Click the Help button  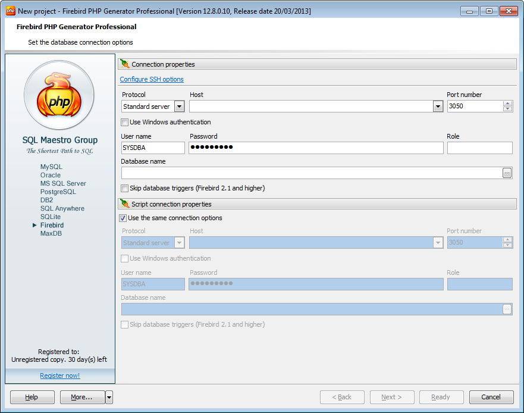pos(32,398)
